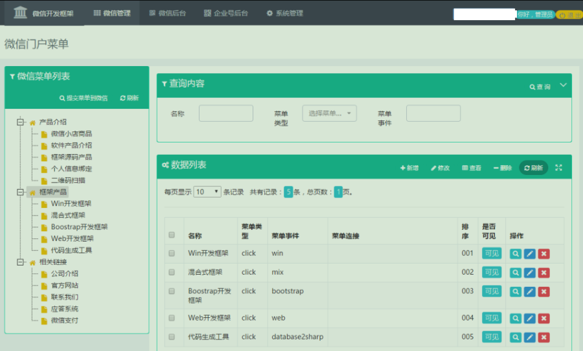Toggle 可见 badge for the Win开发框架 row
Viewport: 583px width, 351px height.
pyautogui.click(x=492, y=253)
